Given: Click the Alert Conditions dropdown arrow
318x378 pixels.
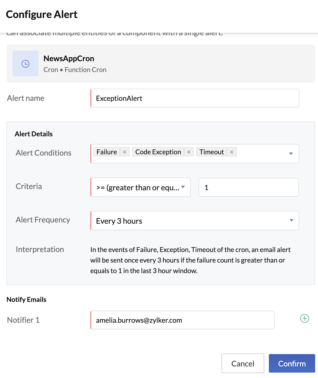Looking at the screenshot, I should pyautogui.click(x=291, y=154).
